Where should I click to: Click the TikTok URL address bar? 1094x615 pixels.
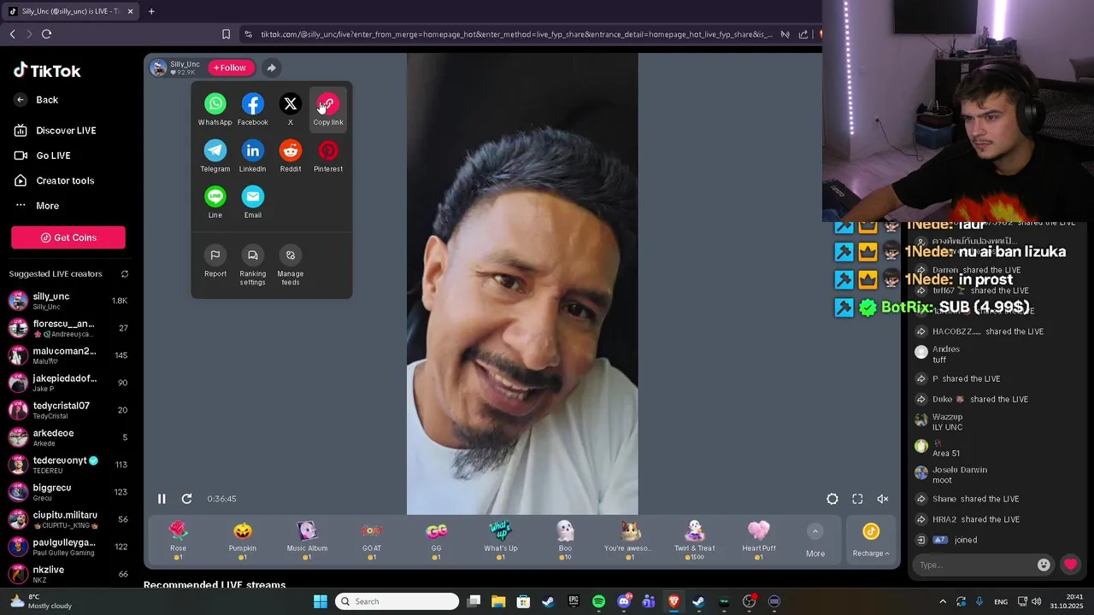pos(516,34)
